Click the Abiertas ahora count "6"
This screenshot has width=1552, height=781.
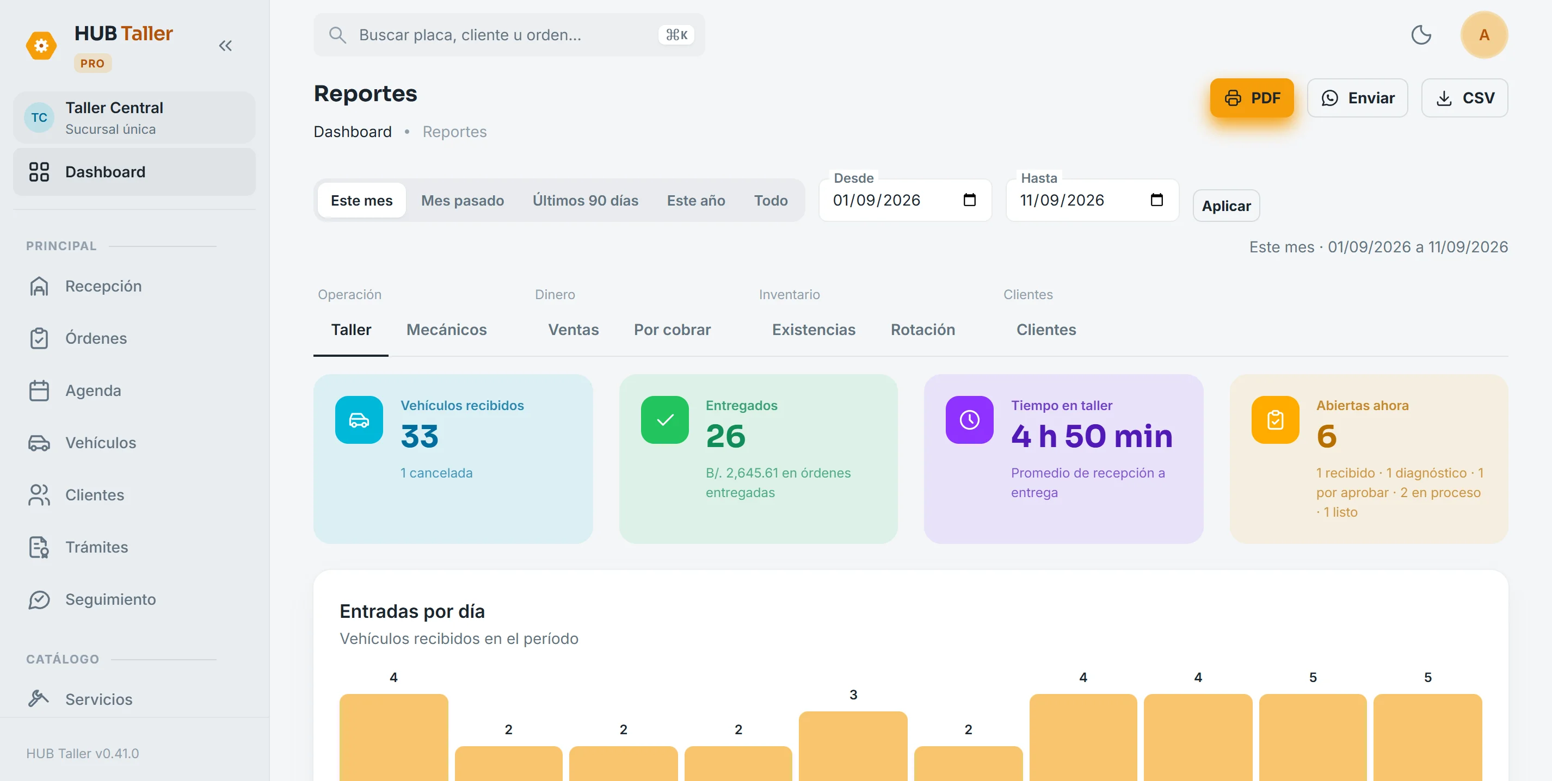click(x=1326, y=436)
